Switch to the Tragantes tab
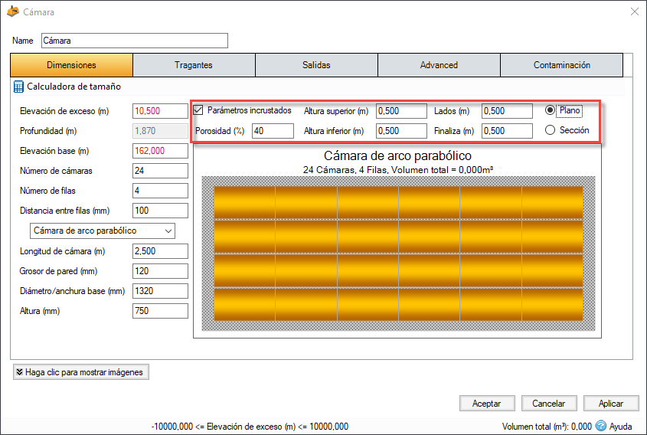This screenshot has width=647, height=435. 194,65
